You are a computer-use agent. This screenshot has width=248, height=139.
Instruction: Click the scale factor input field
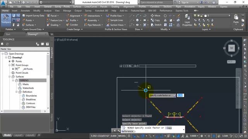(180, 95)
